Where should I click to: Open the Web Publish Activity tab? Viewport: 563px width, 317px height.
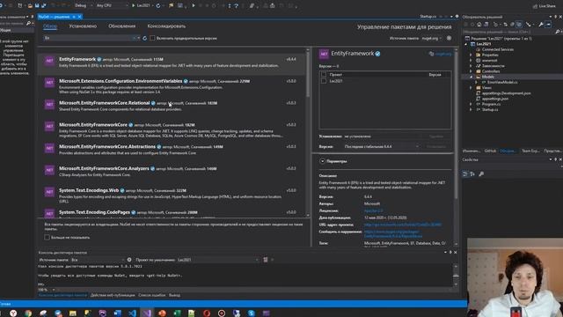(x=113, y=295)
